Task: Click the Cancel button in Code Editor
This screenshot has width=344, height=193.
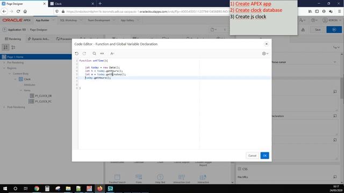Action: 252,155
